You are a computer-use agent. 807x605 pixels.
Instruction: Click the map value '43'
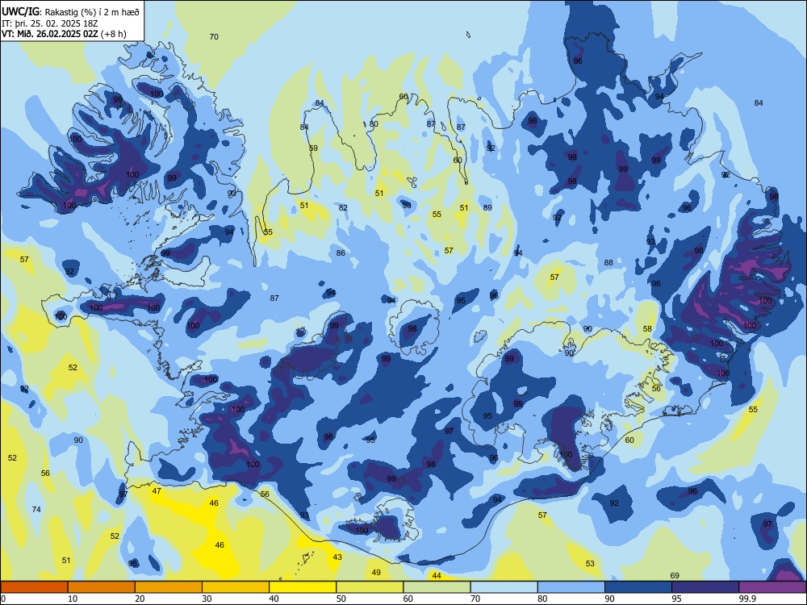click(x=337, y=557)
